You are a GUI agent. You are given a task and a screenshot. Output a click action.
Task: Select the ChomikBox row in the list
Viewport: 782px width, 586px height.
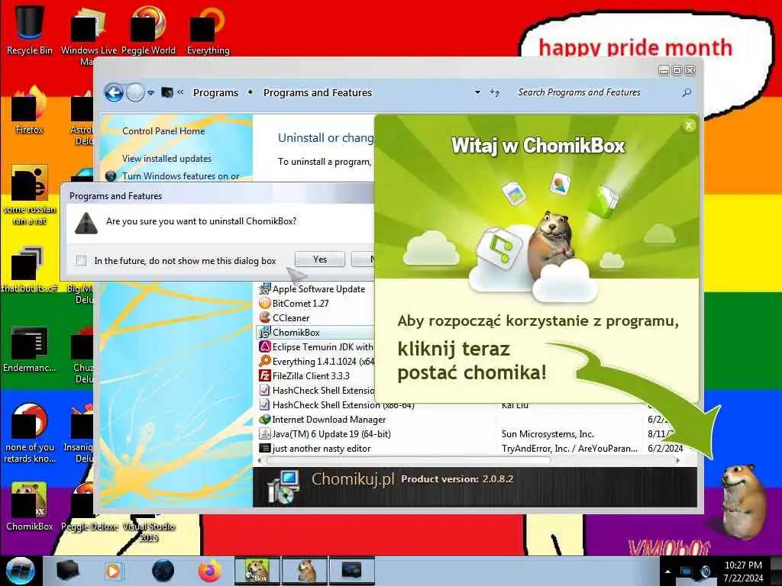point(315,333)
